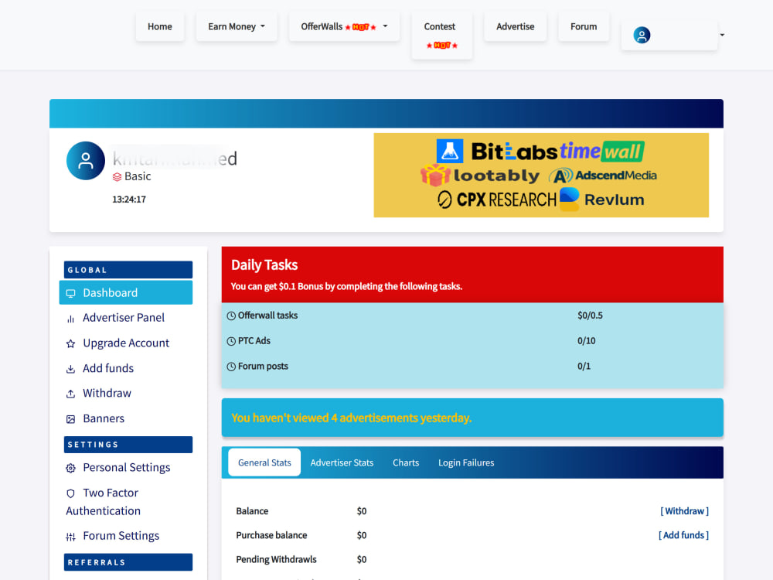Click the Dashboard monitor icon
The image size is (773, 580).
70,293
